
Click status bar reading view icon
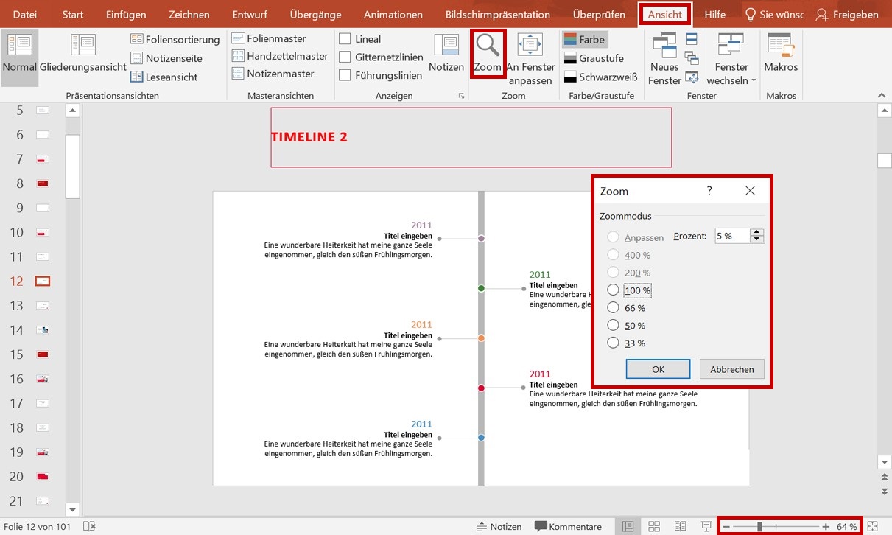point(681,526)
